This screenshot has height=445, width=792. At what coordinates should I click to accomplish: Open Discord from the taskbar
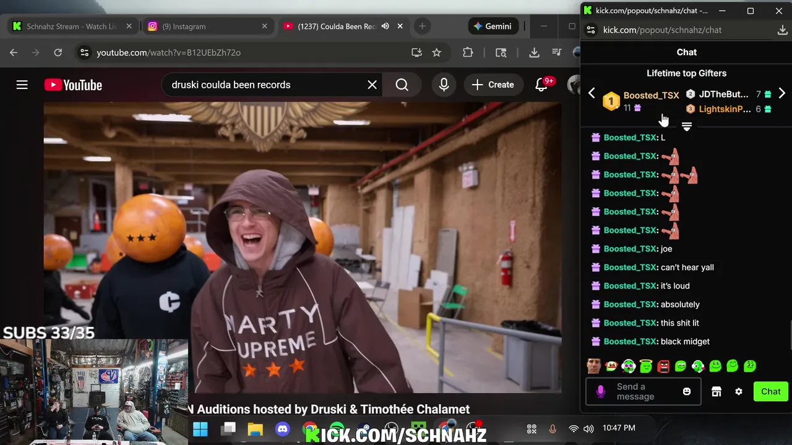283,429
